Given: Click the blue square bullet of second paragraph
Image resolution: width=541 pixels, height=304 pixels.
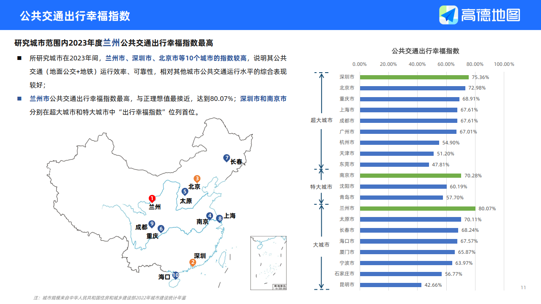Looking at the screenshot, I should click(x=19, y=99).
